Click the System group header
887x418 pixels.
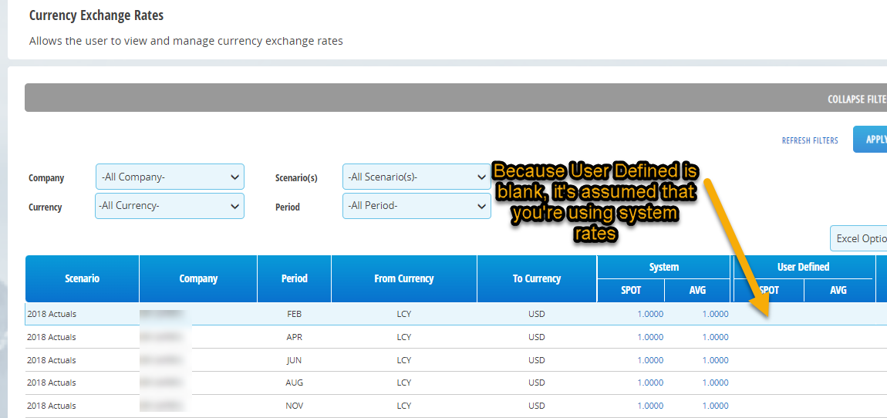(x=663, y=267)
